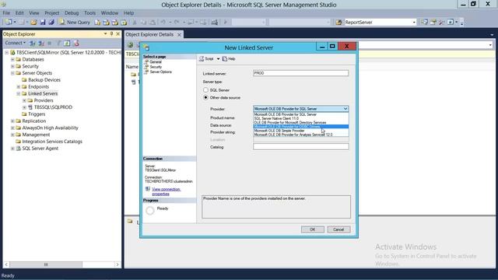Image resolution: width=498 pixels, height=280 pixels.
Task: Click the Catalog input field
Action: [x=301, y=147]
